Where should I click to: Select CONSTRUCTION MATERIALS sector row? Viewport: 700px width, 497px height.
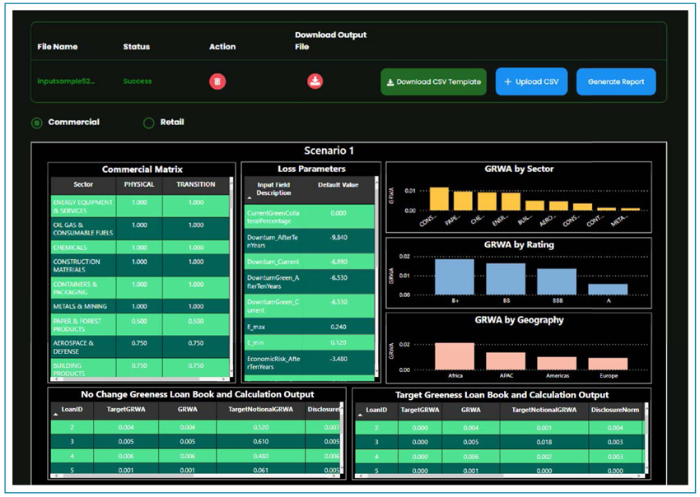click(140, 266)
